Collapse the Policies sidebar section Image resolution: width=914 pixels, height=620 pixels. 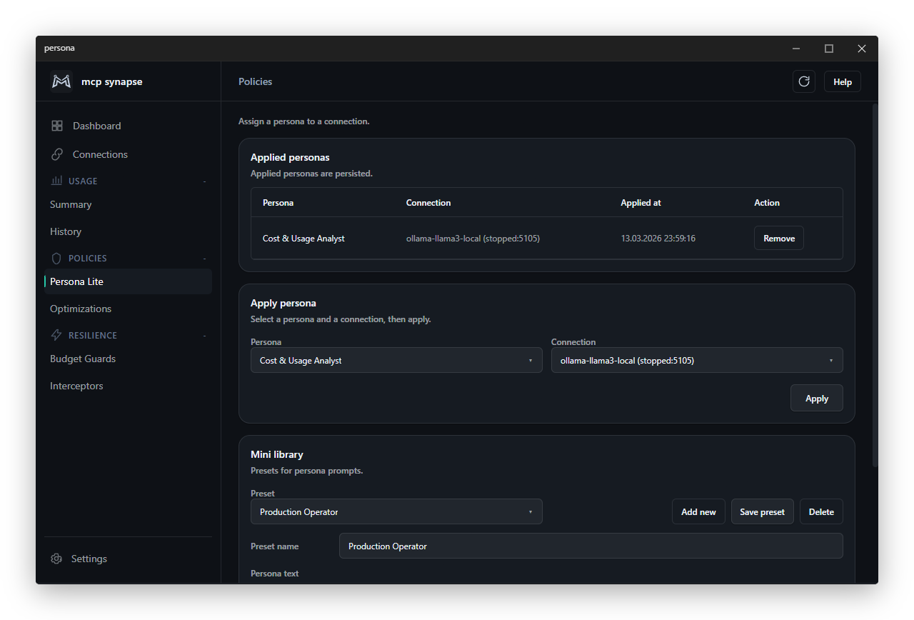coord(204,259)
